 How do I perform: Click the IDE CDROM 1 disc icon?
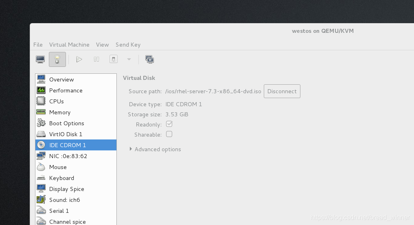[x=41, y=145]
